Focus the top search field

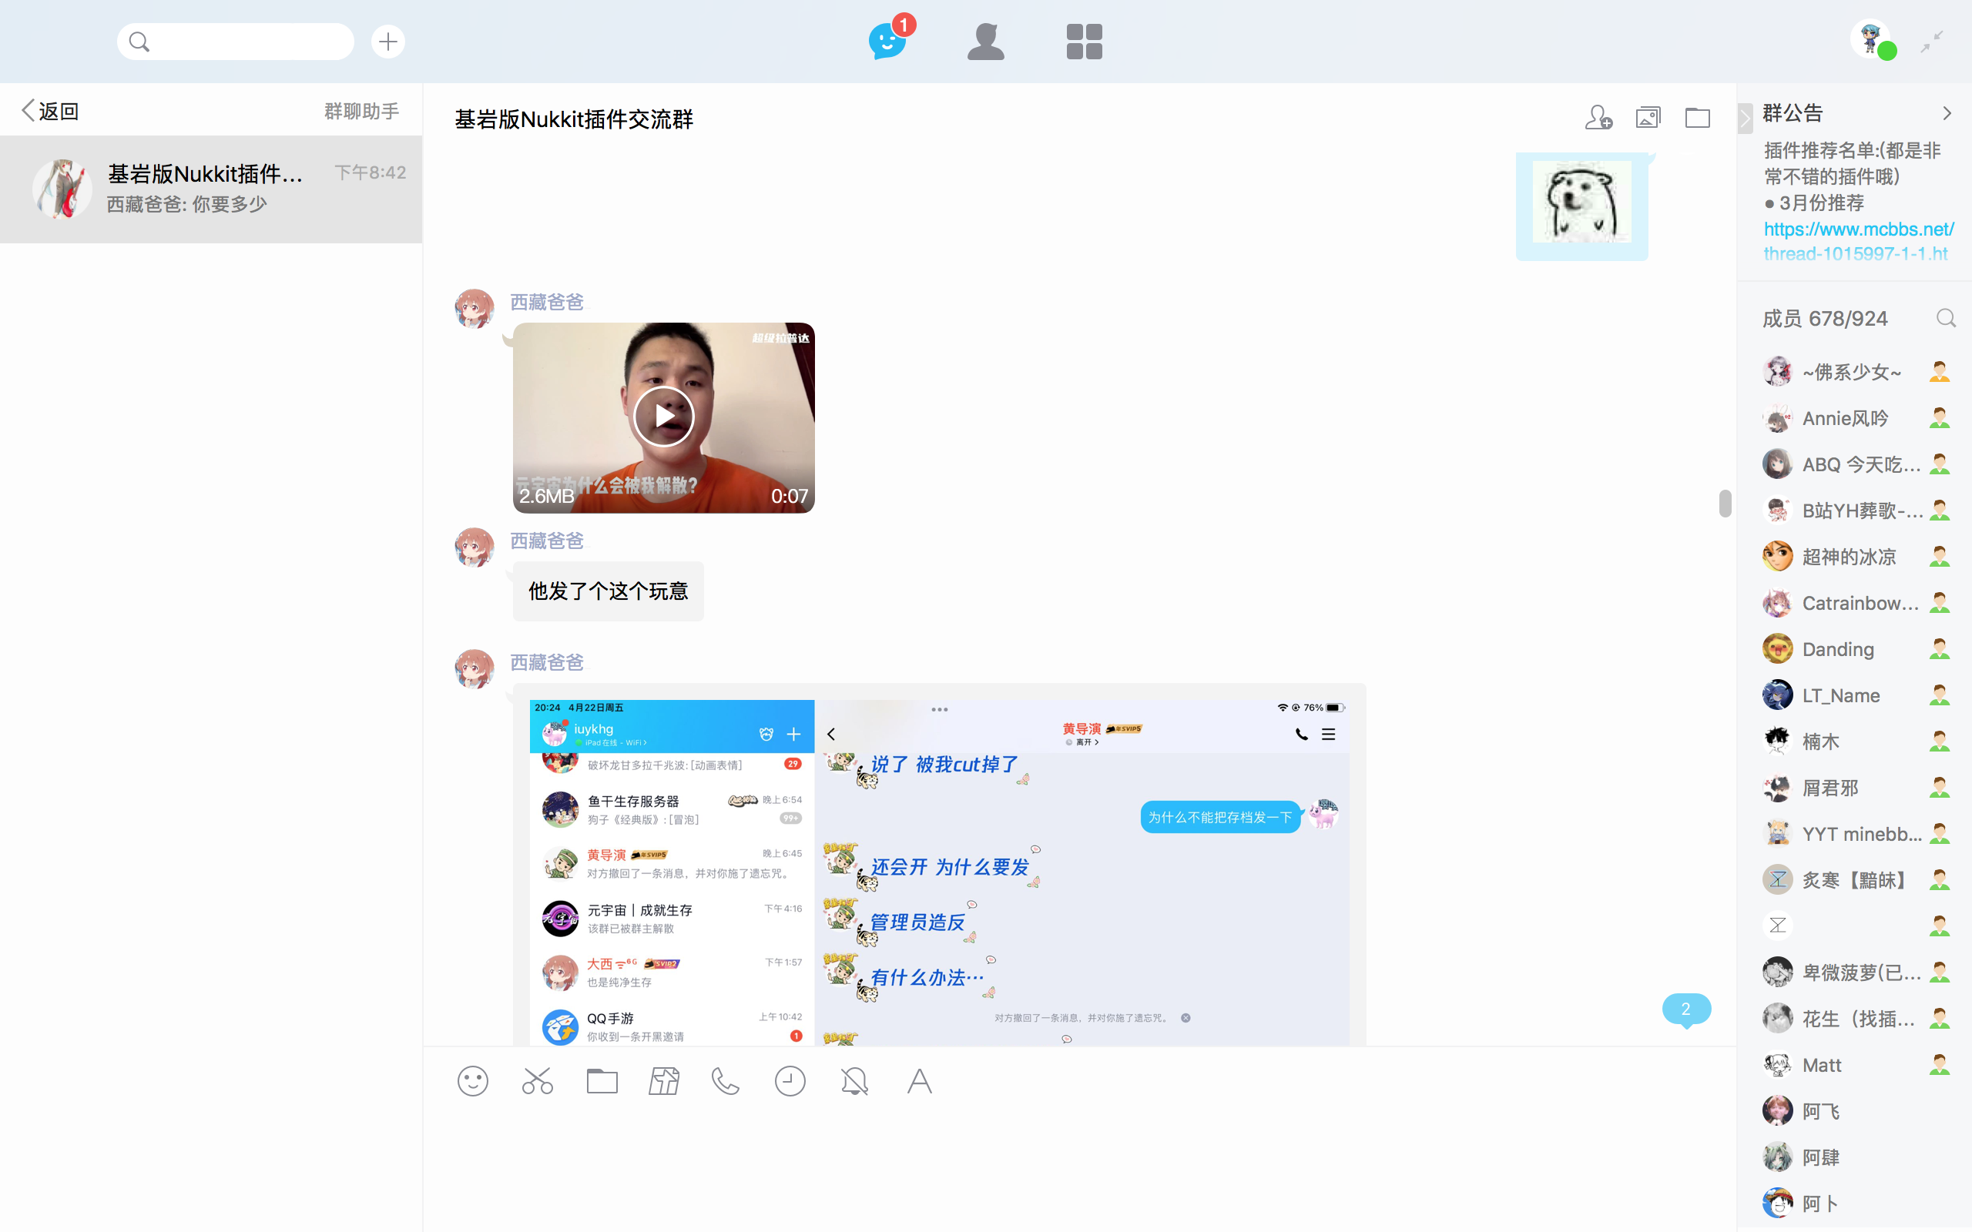click(236, 41)
